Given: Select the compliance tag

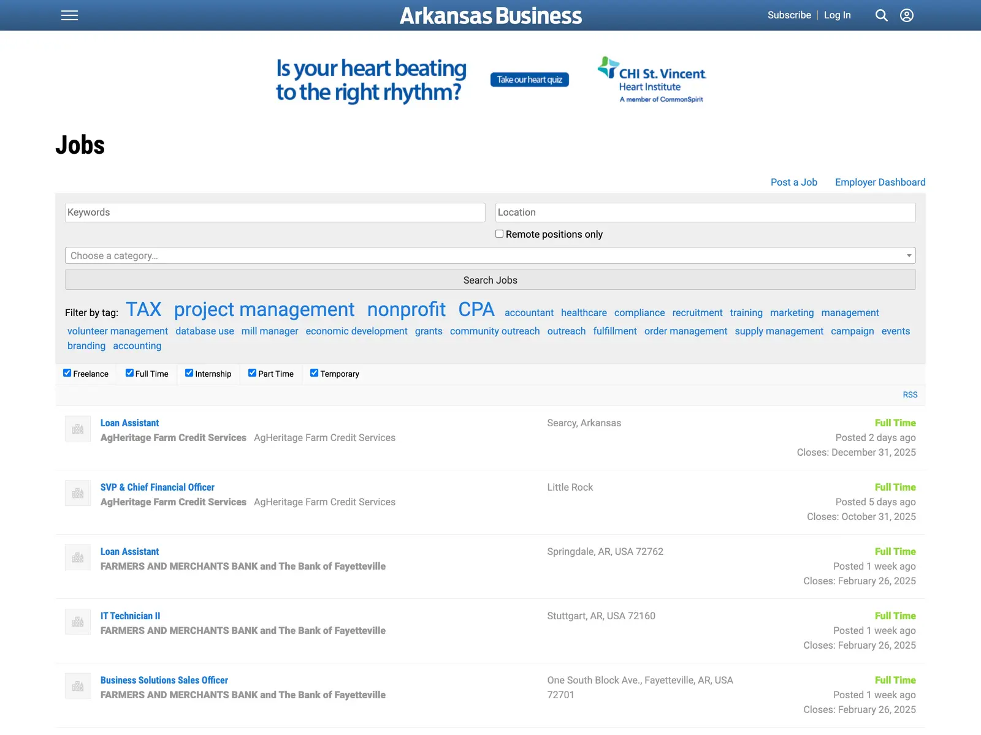Looking at the screenshot, I should [639, 313].
